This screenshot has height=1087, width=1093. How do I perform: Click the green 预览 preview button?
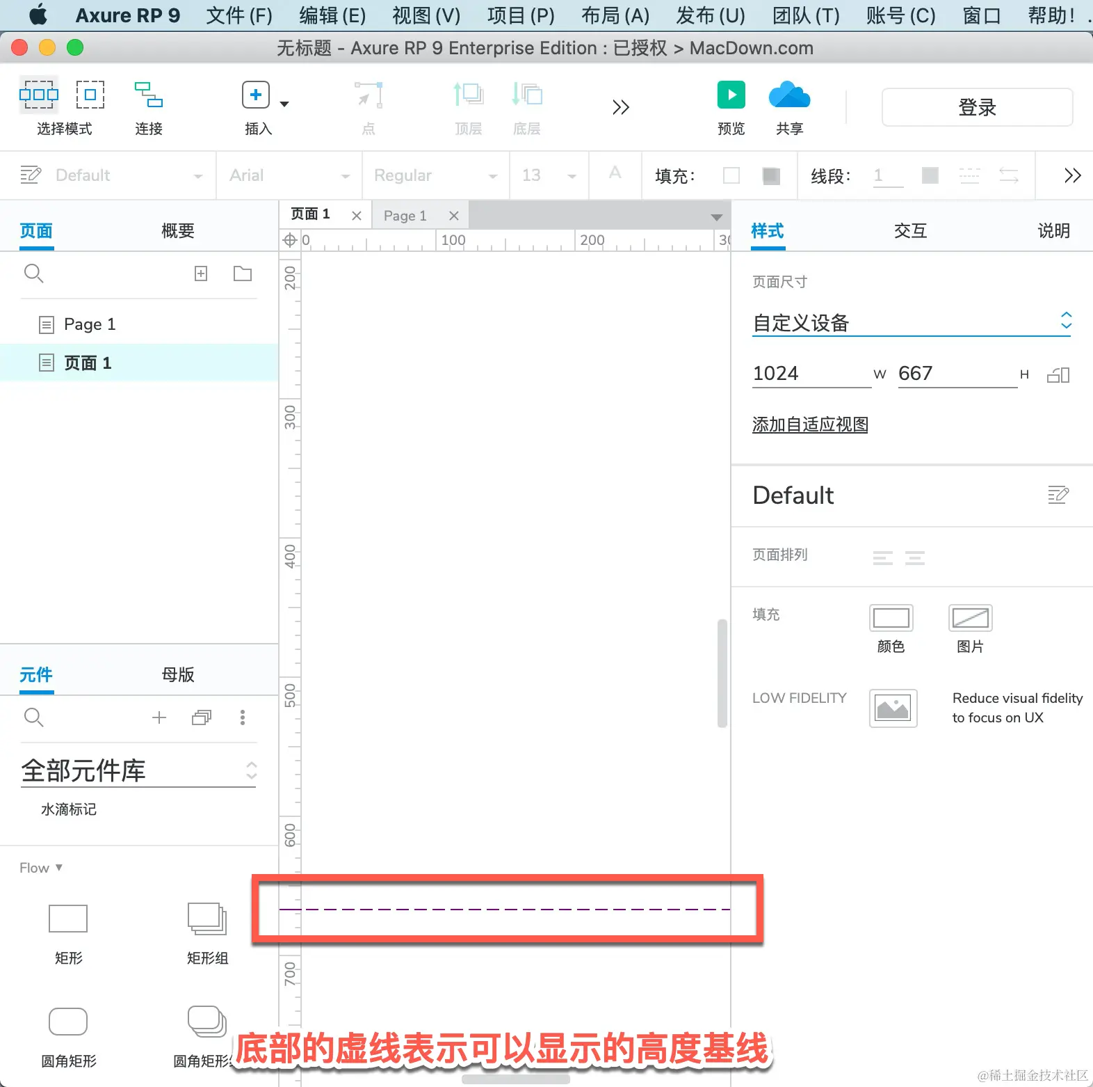click(x=731, y=95)
